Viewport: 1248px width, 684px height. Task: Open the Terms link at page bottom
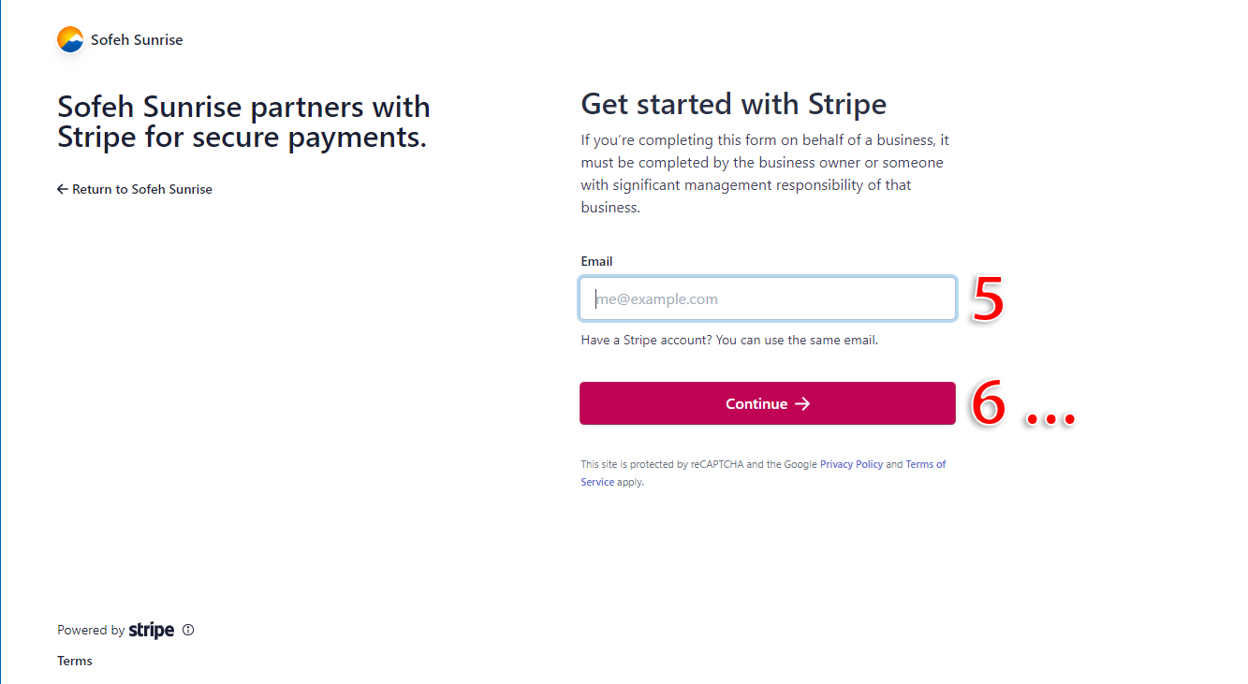(75, 661)
